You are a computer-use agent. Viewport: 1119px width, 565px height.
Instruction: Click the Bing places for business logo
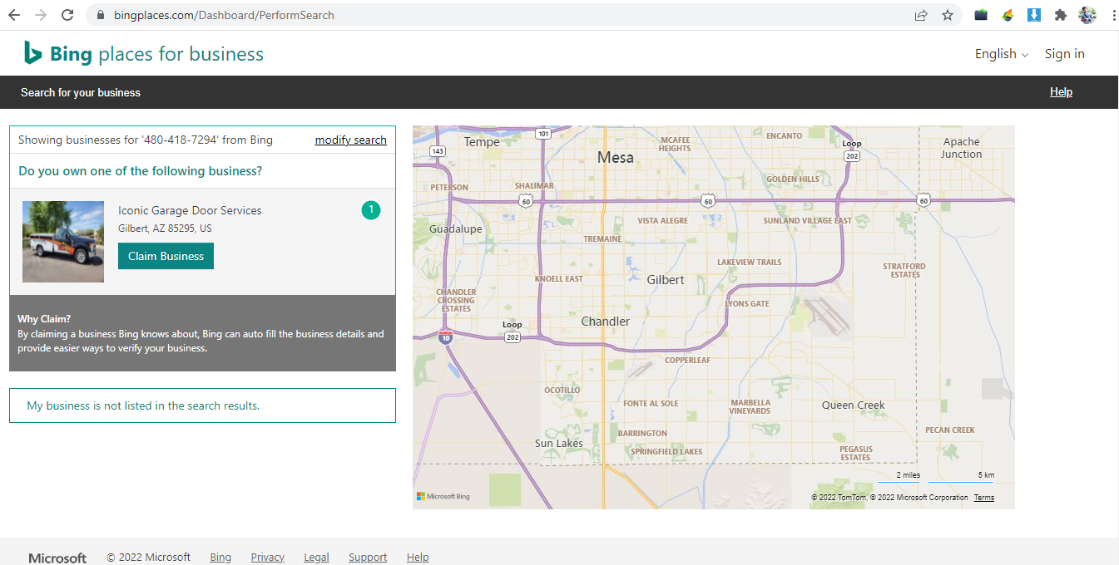[143, 54]
